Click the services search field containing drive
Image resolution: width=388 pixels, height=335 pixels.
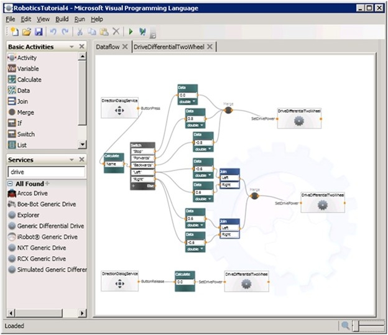point(46,172)
